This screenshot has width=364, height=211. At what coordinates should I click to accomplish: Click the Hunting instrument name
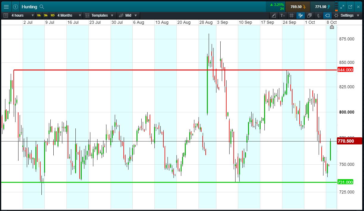(29, 7)
